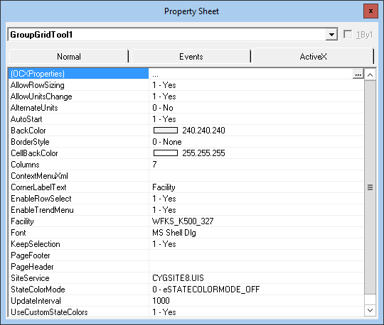
Task: Click the BackColor swatch 240.240.240
Action: point(166,131)
